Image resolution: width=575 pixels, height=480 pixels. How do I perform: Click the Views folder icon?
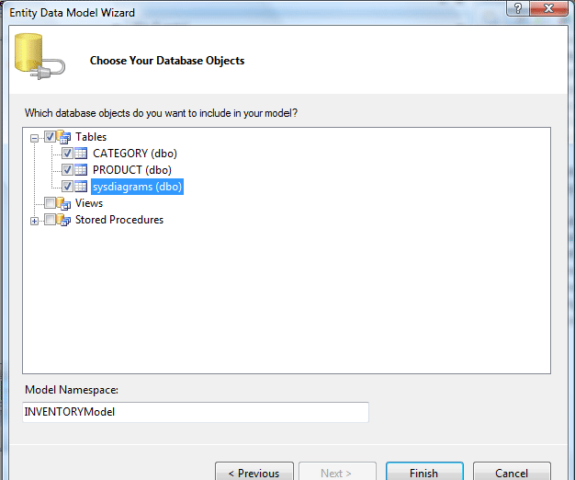[x=63, y=203]
